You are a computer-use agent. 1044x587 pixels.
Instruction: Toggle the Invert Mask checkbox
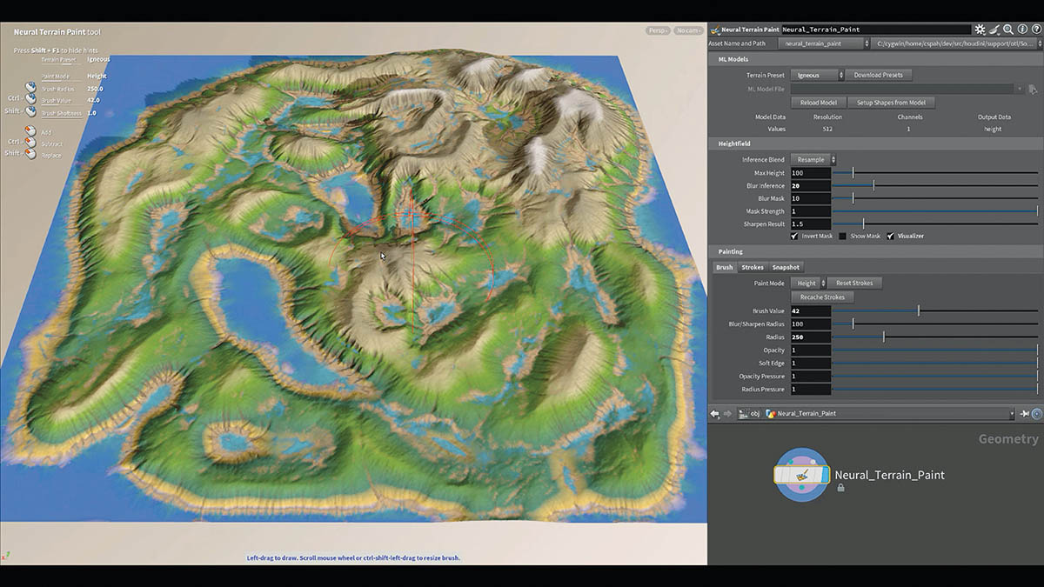tap(795, 236)
